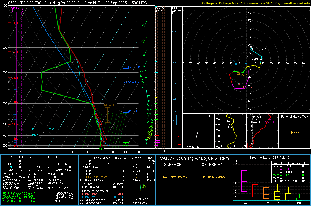Click the NONE hazard type text
Image resolution: width=311 pixels, height=206 pixels.
(x=295, y=133)
